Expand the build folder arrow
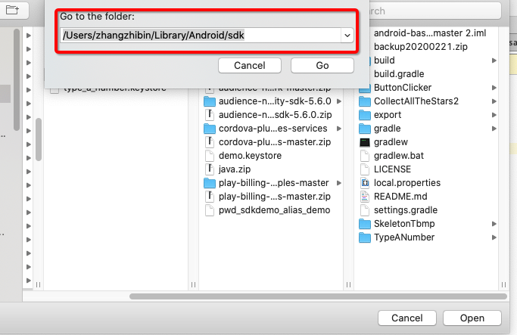This screenshot has height=335, width=517. click(494, 60)
